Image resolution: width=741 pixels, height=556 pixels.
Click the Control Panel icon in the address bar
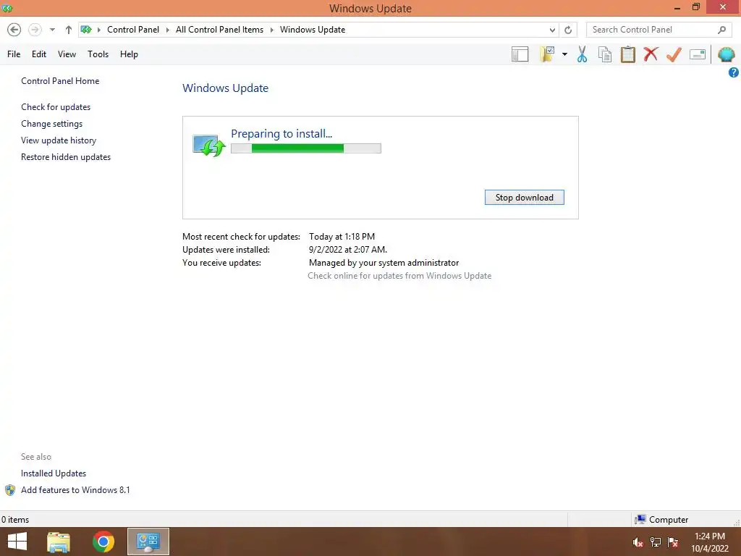[x=86, y=29]
